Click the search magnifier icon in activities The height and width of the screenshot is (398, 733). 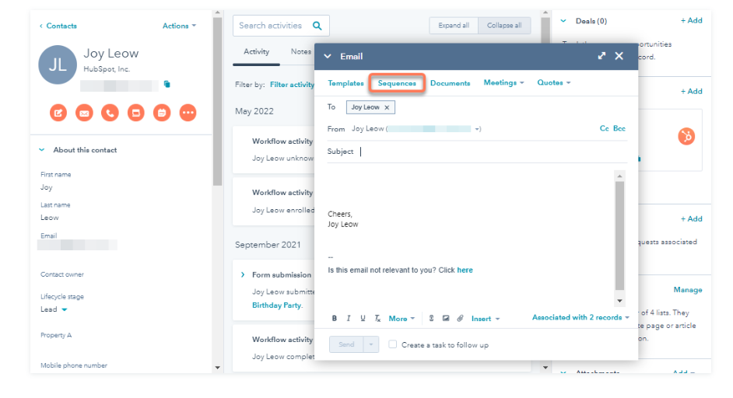317,26
